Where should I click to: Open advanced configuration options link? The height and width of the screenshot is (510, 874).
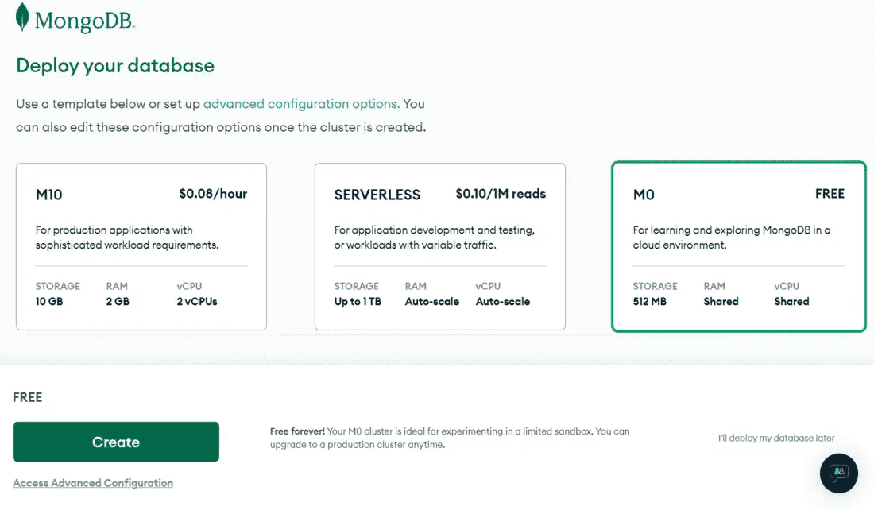pyautogui.click(x=301, y=104)
